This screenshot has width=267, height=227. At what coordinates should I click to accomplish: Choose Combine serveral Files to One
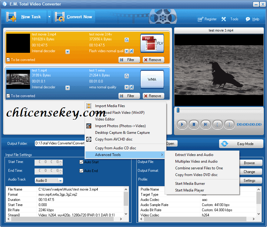[202, 168]
